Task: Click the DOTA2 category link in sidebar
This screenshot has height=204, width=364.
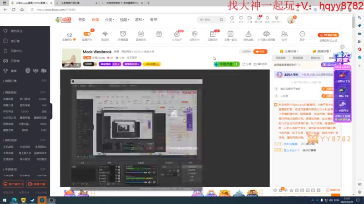Action: [x=42, y=99]
